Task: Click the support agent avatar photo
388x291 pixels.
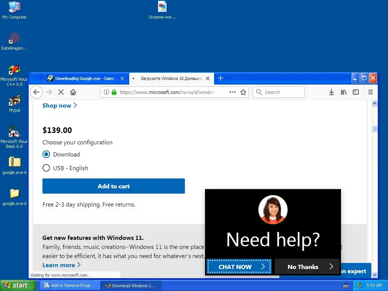Action: 273,210
